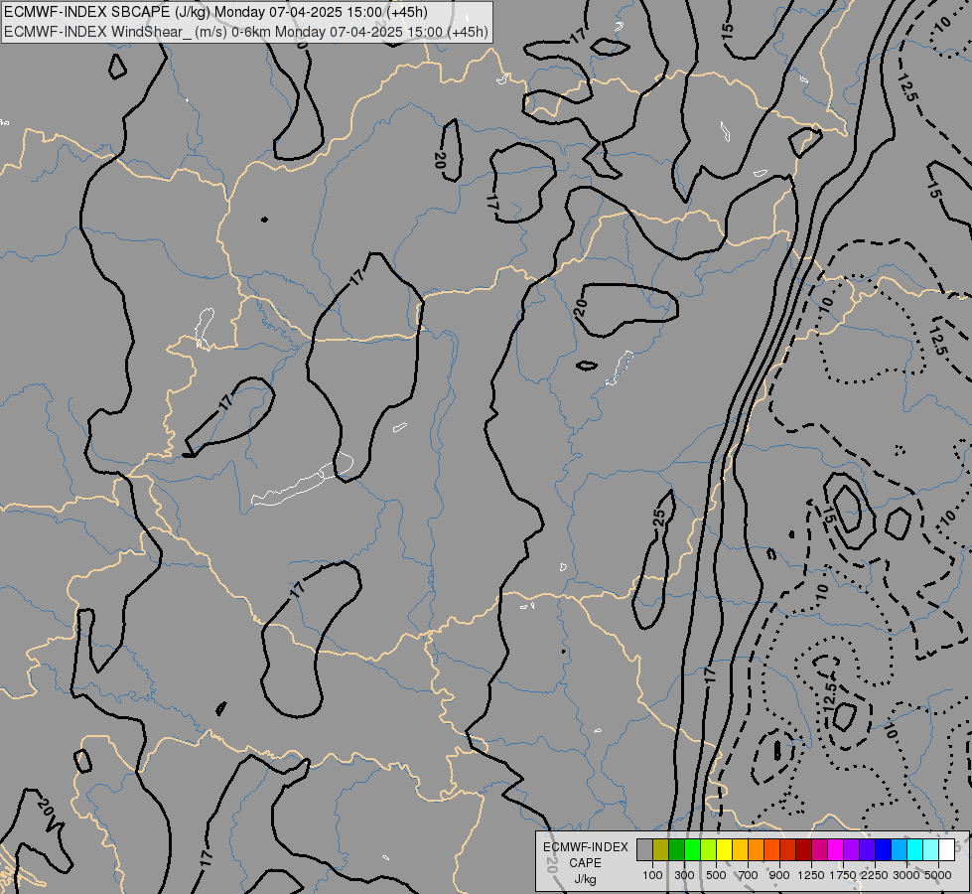
Task: Click the ECMWF-INDEX text in the legend box
Action: pos(586,847)
